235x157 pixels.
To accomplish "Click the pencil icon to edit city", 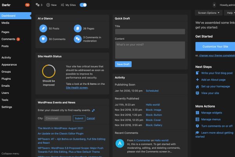I will [93, 110].
